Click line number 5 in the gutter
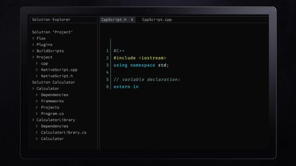 (x=107, y=79)
